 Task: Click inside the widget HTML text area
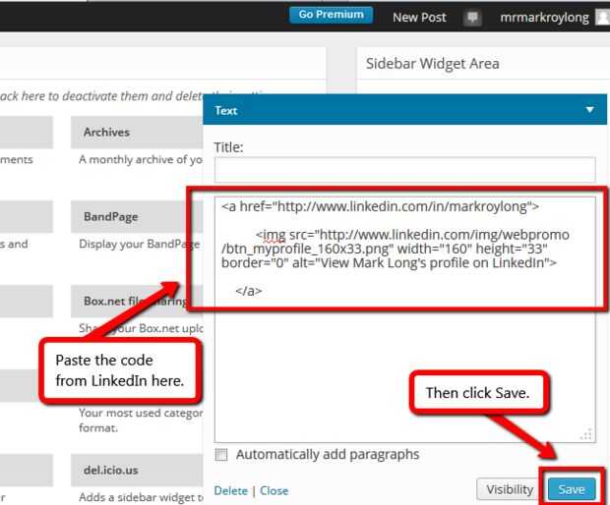404,319
